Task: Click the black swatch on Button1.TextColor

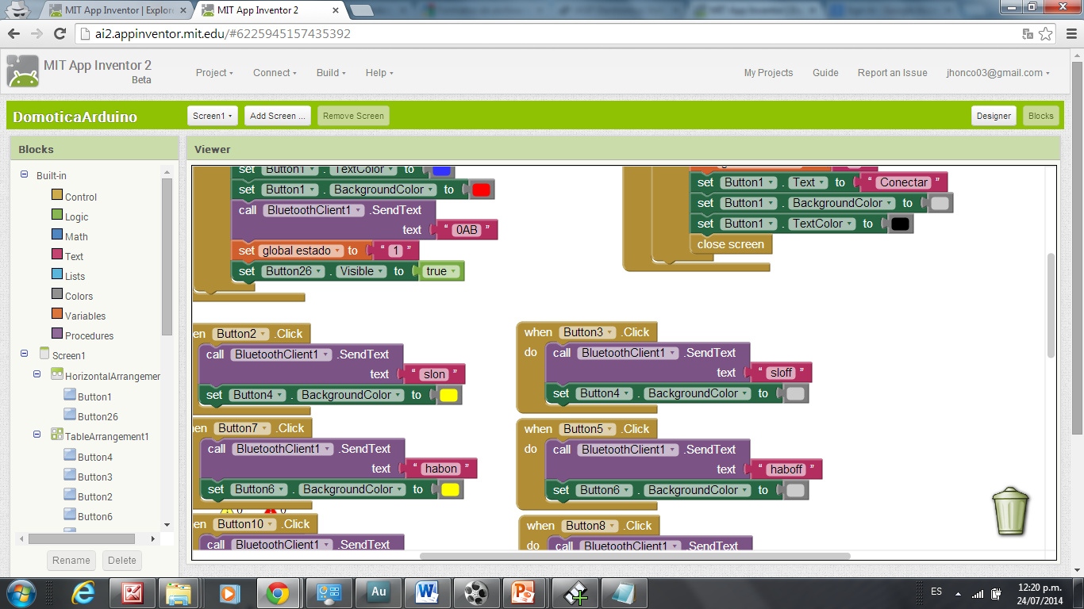Action: coord(900,224)
